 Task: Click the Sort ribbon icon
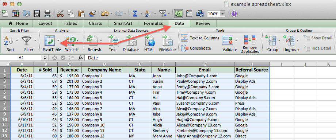pyautogui.click(x=8, y=41)
